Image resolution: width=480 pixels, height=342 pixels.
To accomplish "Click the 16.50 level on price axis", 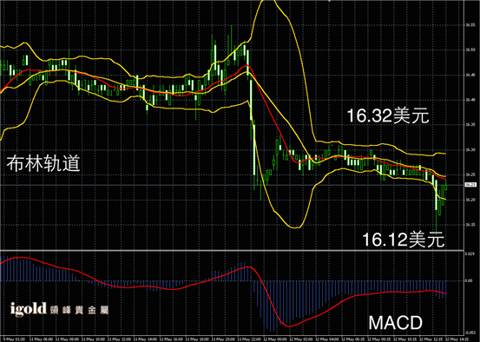I will point(469,49).
